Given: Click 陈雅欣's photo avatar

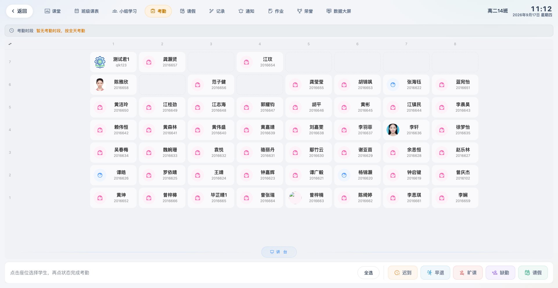Looking at the screenshot, I should click(x=100, y=85).
